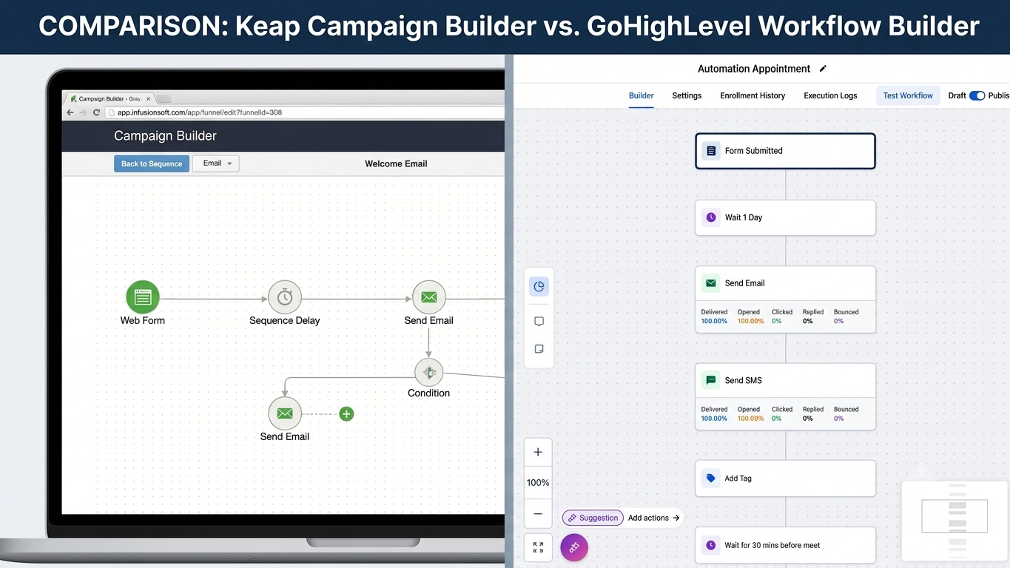The image size is (1010, 568).
Task: Click Send Email Clicked 0% stat
Action: click(782, 317)
